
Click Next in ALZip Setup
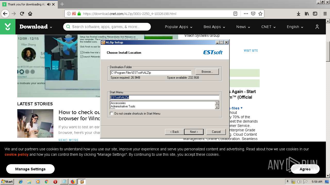[x=194, y=132]
